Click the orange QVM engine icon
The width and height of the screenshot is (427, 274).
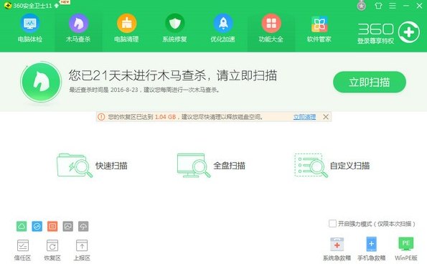point(52,226)
